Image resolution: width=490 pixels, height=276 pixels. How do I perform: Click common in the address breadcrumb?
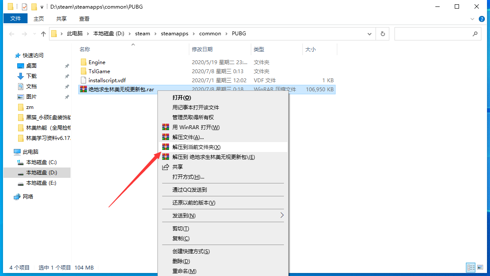[x=210, y=34]
